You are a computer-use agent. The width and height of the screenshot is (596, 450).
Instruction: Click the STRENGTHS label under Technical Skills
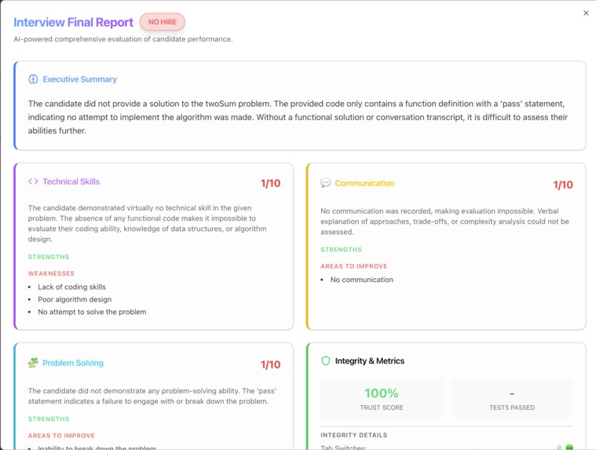[49, 257]
